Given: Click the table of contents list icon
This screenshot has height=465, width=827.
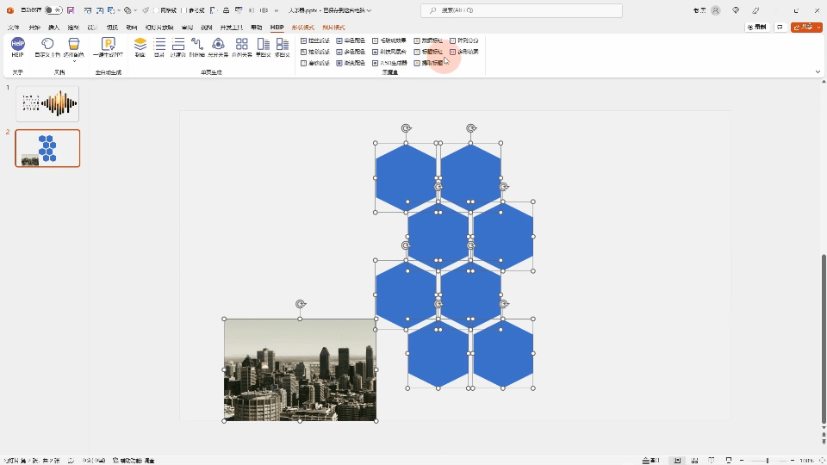Looking at the screenshot, I should point(159,44).
